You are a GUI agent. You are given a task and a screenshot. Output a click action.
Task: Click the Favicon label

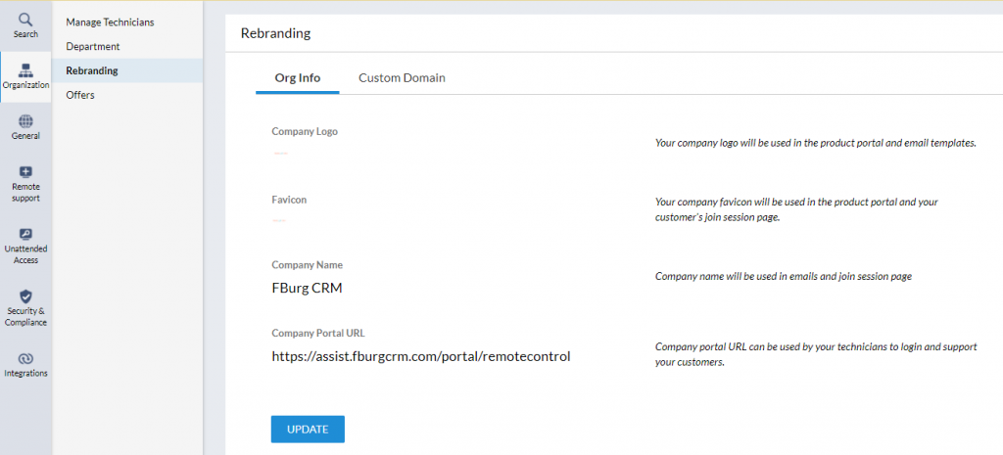pos(289,200)
